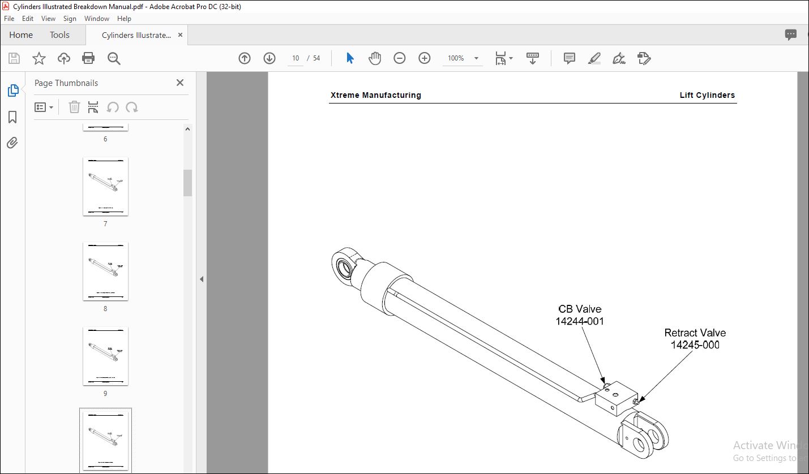Add a sticky note comment

(570, 58)
